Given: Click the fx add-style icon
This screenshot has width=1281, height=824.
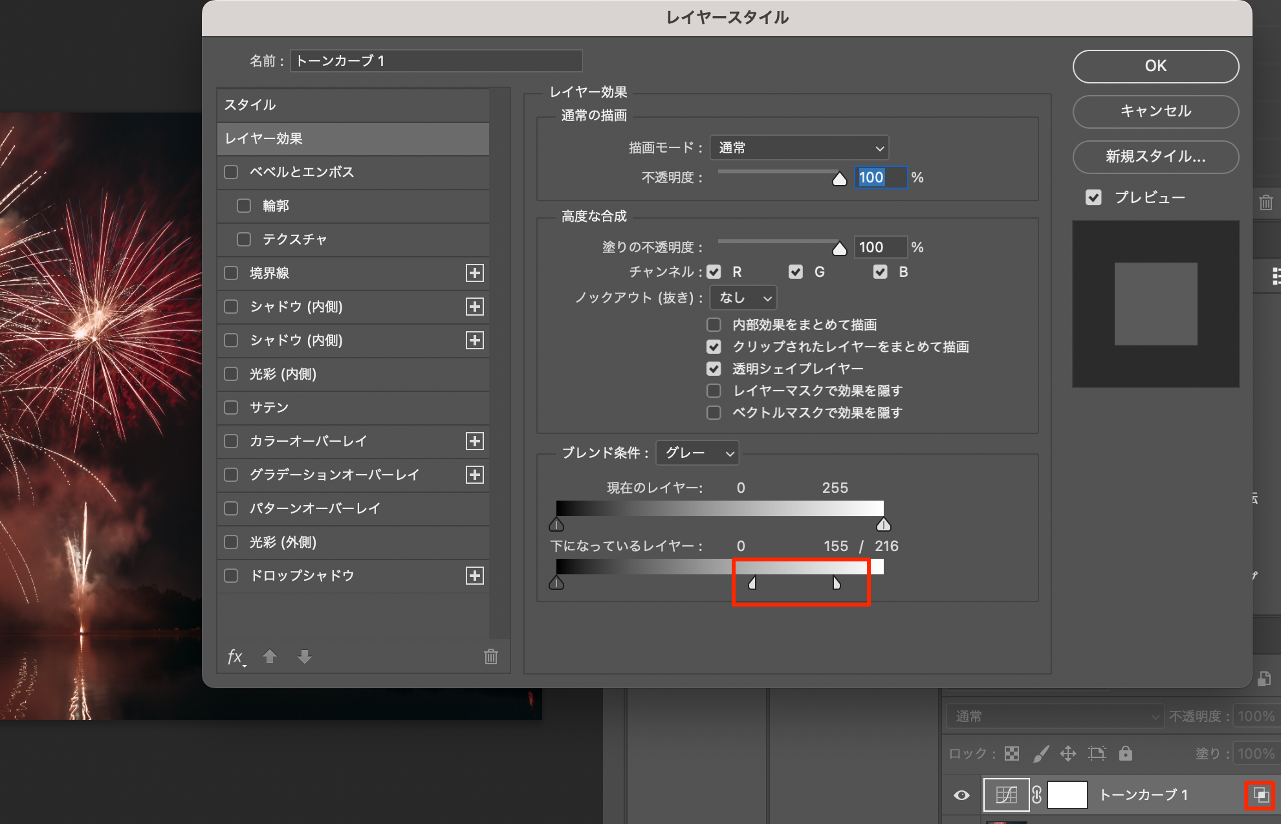Looking at the screenshot, I should [x=235, y=657].
